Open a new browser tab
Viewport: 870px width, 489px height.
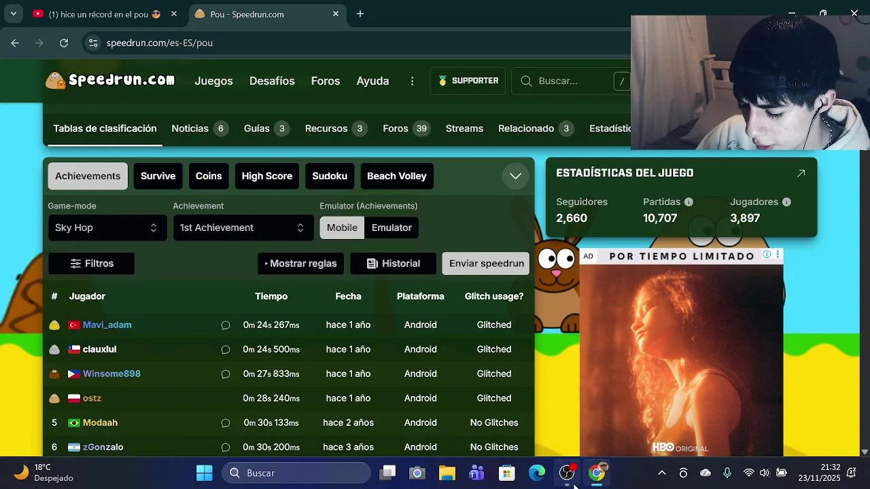point(360,14)
